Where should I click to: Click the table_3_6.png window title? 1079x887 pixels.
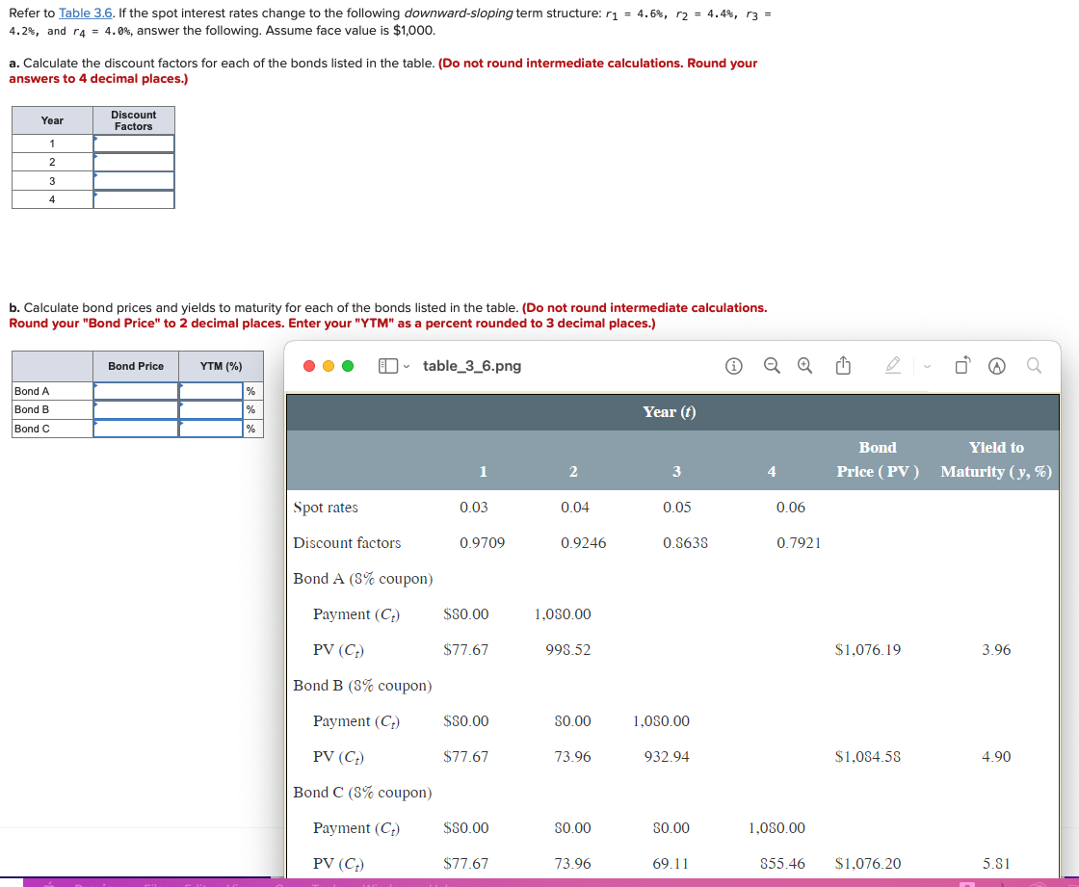472,365
